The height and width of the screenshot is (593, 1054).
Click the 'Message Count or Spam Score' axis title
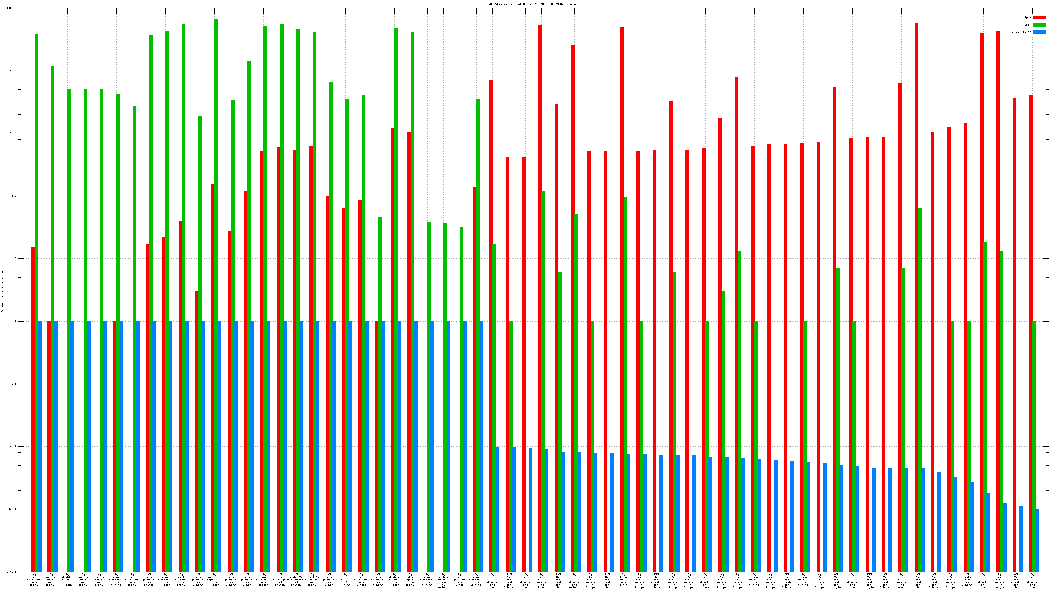click(x=2, y=290)
